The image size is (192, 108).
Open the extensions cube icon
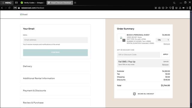[x=176, y=8]
